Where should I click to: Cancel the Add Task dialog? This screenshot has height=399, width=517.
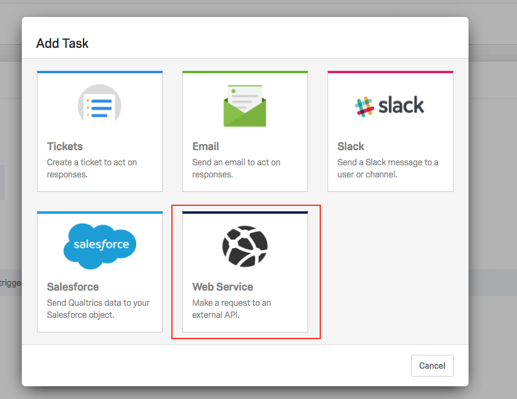[x=432, y=365]
